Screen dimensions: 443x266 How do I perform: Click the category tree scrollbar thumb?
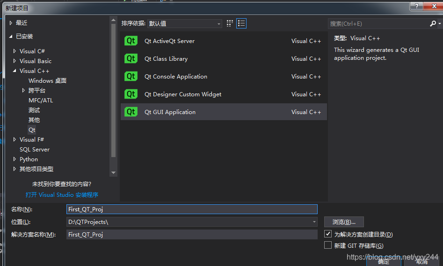113,90
